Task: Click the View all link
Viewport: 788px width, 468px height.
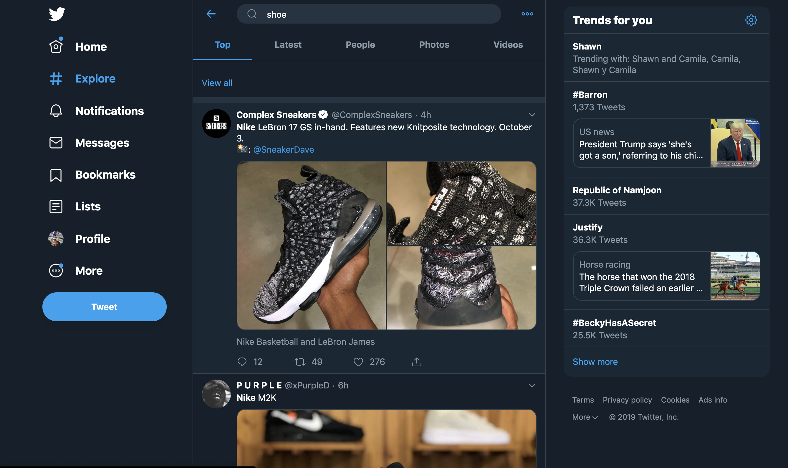Action: [x=217, y=83]
